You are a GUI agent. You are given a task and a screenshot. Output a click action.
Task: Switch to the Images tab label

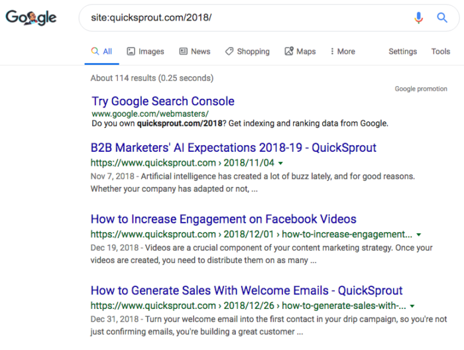(151, 52)
